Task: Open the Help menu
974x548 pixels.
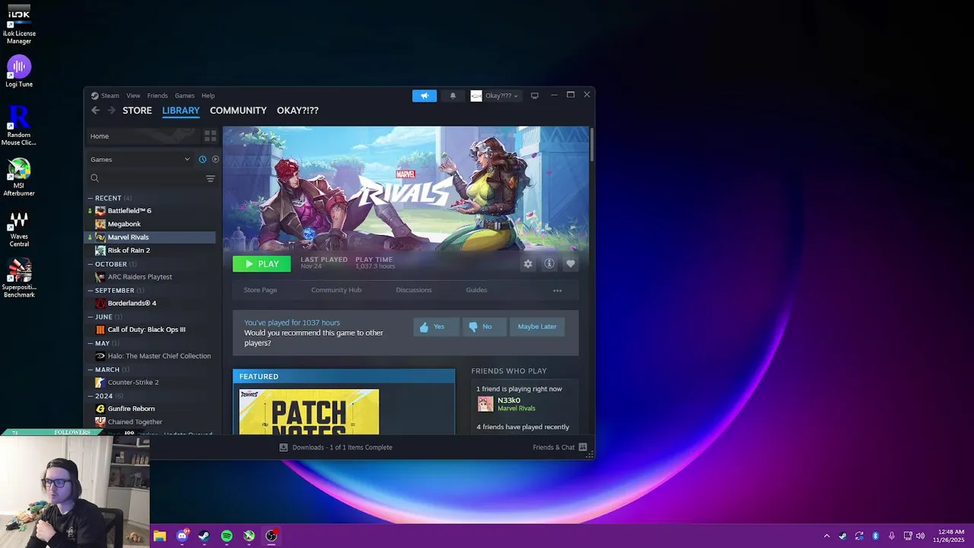Action: click(208, 96)
